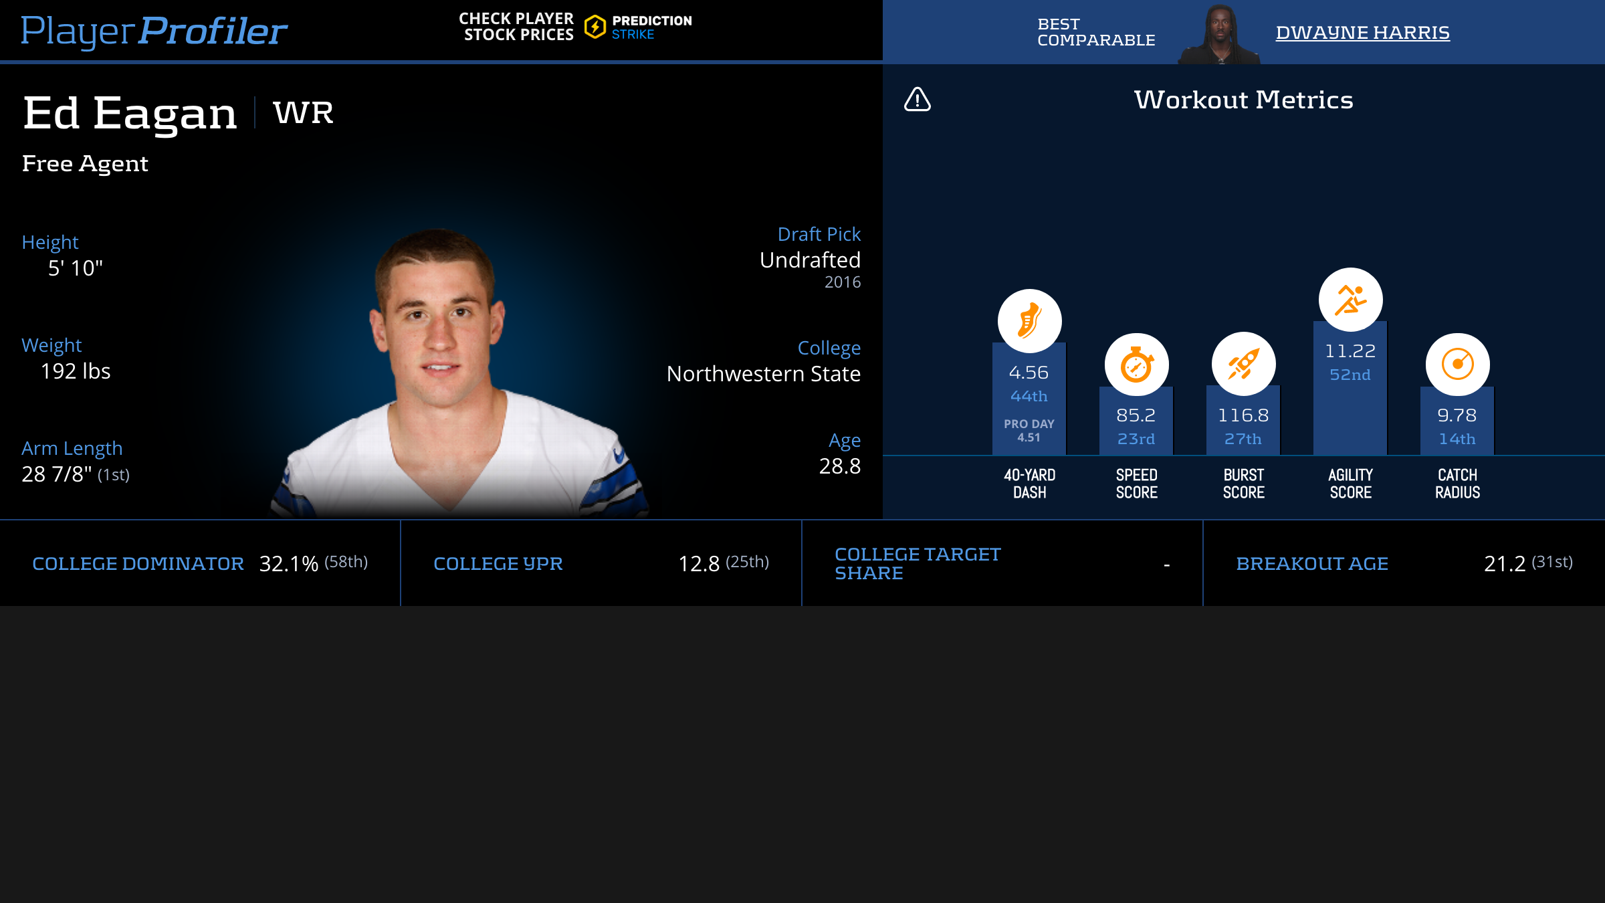1605x903 pixels.
Task: Click the Agility Score runner icon
Action: pos(1350,300)
